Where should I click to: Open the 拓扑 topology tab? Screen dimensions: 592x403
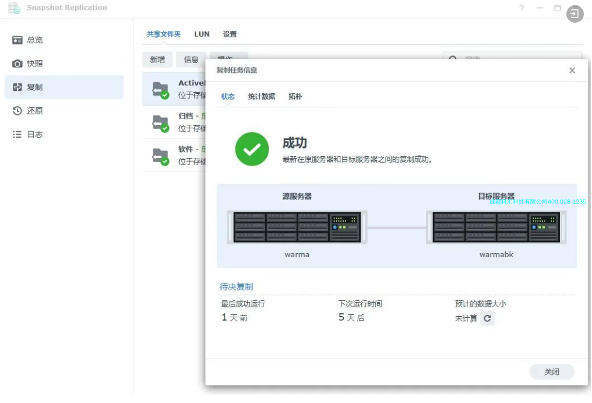point(295,97)
